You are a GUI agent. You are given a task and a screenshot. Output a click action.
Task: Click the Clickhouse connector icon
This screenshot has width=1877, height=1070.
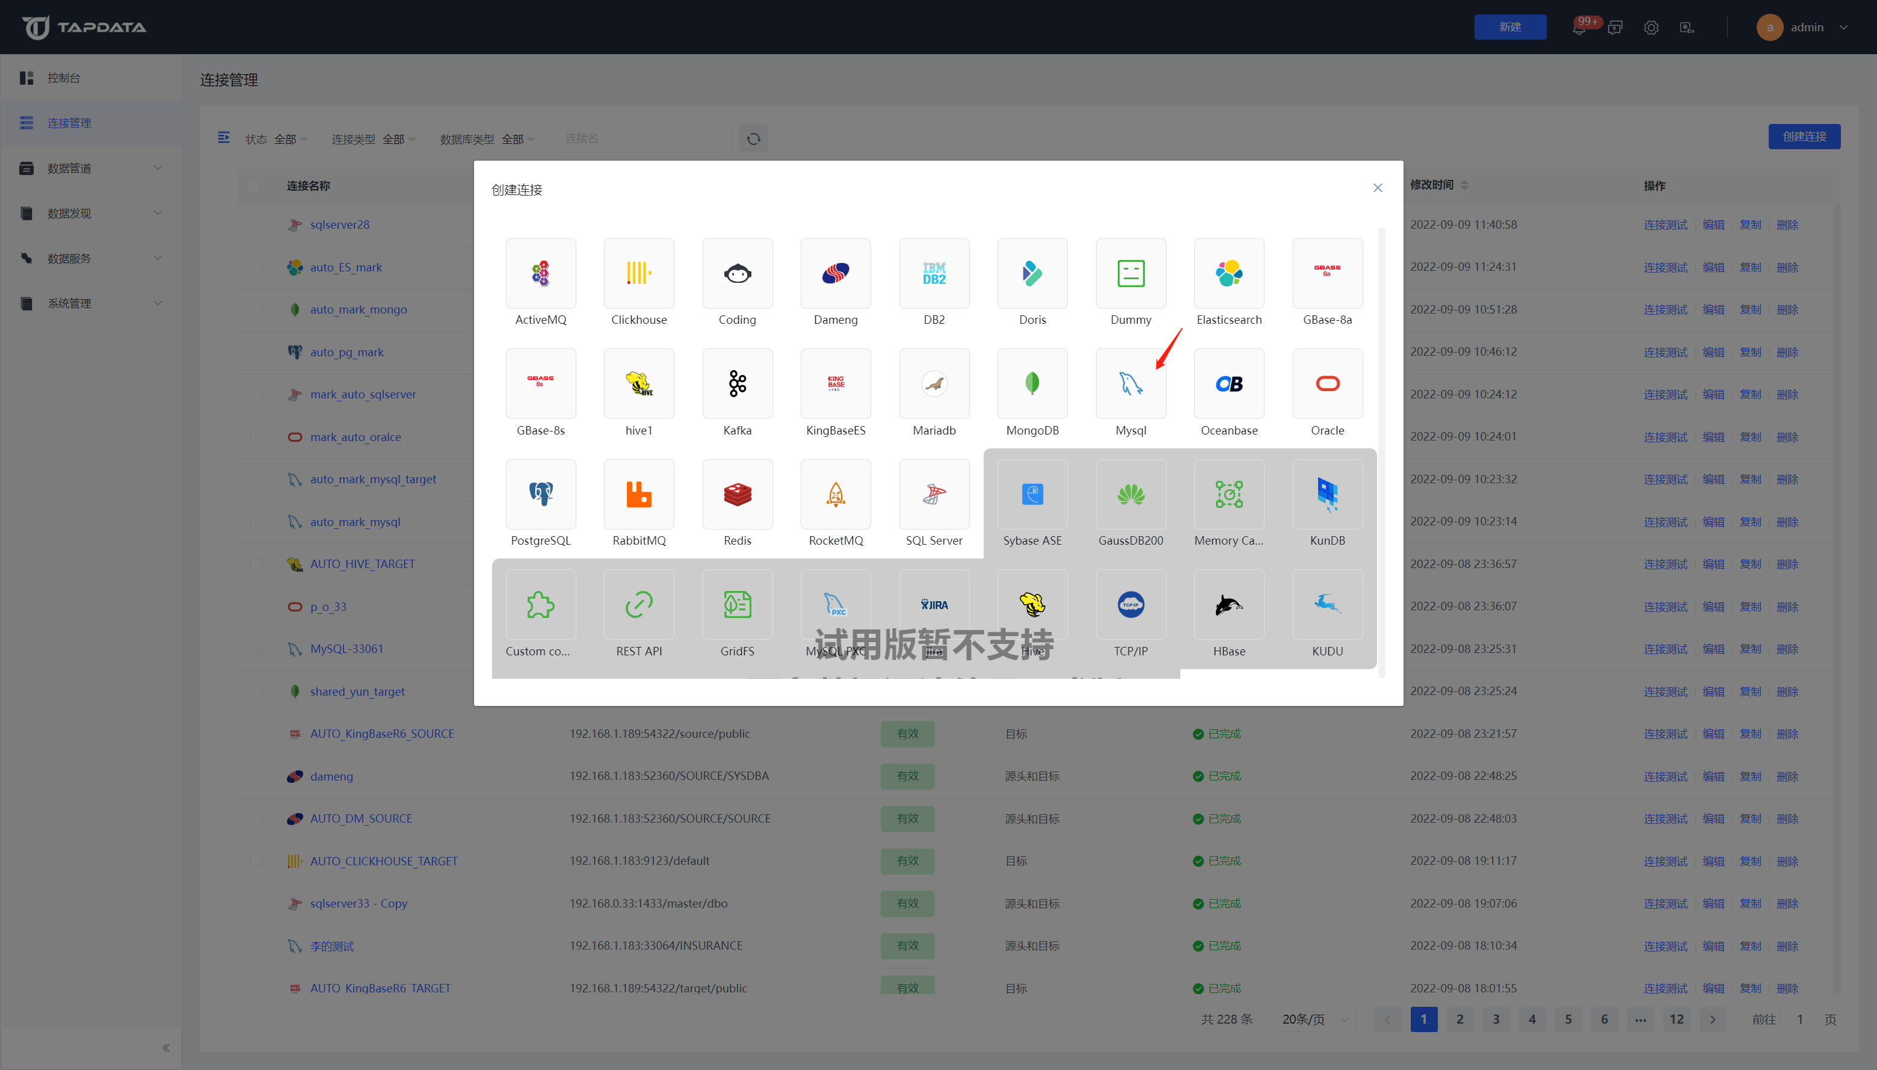(x=638, y=273)
